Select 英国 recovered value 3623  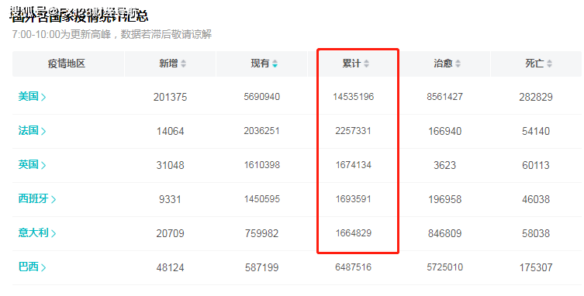tap(444, 165)
